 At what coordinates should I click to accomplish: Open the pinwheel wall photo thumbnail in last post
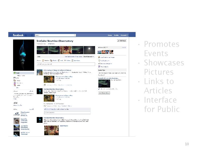51,130
